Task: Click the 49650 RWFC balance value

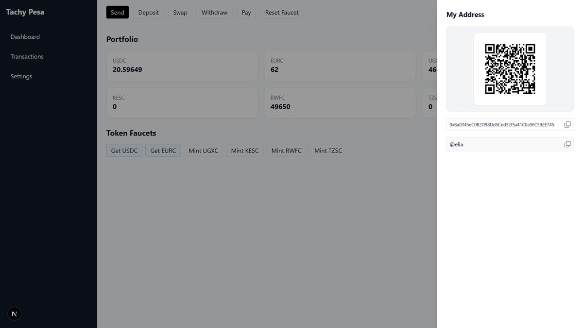Action: click(x=280, y=106)
